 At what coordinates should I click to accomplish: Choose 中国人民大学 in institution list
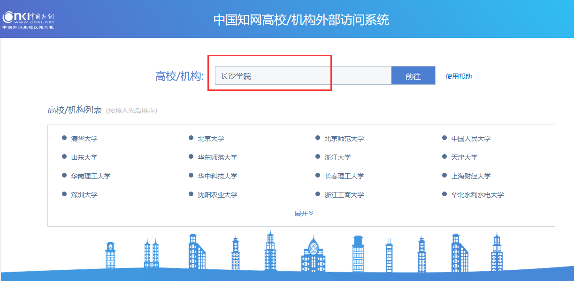471,139
